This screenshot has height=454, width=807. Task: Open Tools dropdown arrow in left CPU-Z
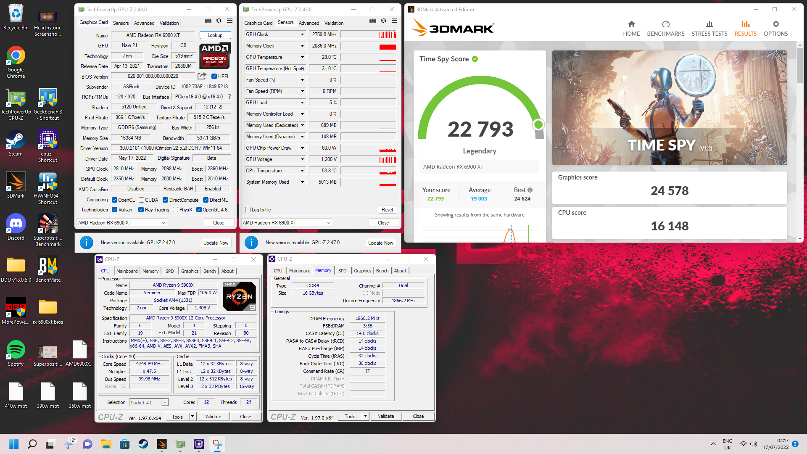click(x=193, y=417)
